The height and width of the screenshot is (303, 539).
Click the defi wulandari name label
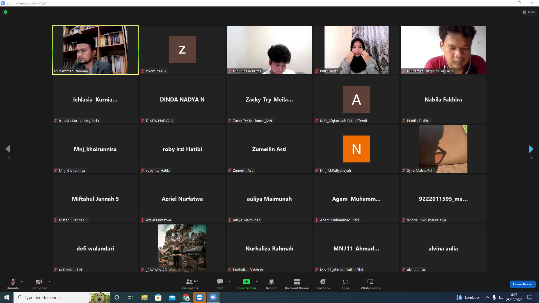point(70,270)
